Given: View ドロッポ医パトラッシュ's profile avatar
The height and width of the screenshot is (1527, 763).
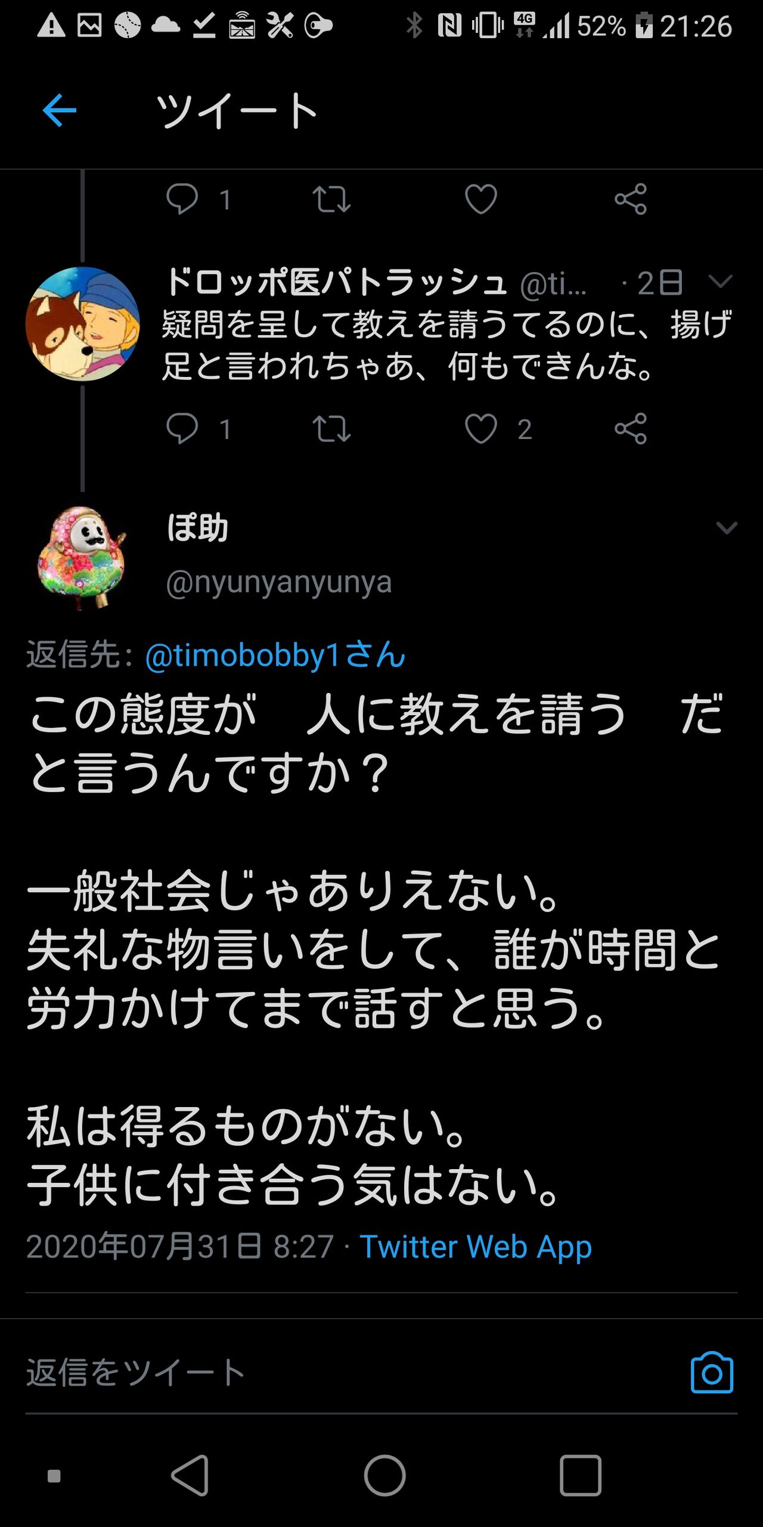Looking at the screenshot, I should pyautogui.click(x=83, y=324).
